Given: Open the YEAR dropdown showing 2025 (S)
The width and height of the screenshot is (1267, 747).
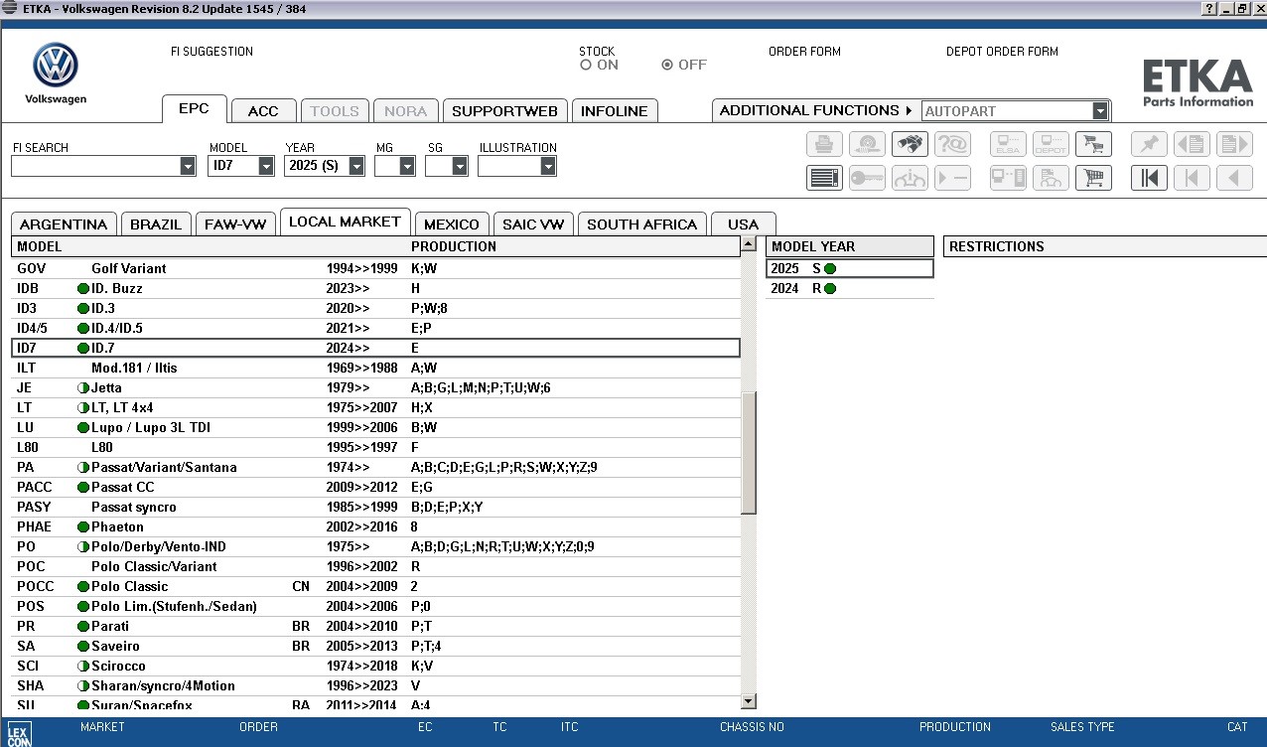Looking at the screenshot, I should [356, 166].
